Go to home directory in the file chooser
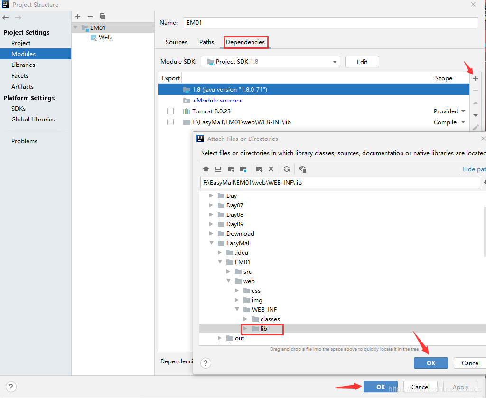 206,169
